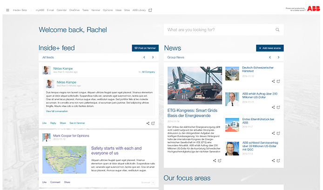Open ABB Library in top navigation
The width and height of the screenshot is (323, 190).
point(139,10)
